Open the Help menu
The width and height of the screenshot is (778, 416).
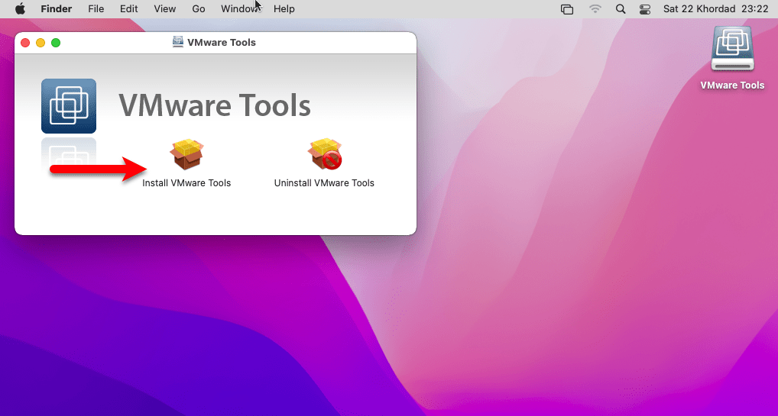pyautogui.click(x=284, y=9)
